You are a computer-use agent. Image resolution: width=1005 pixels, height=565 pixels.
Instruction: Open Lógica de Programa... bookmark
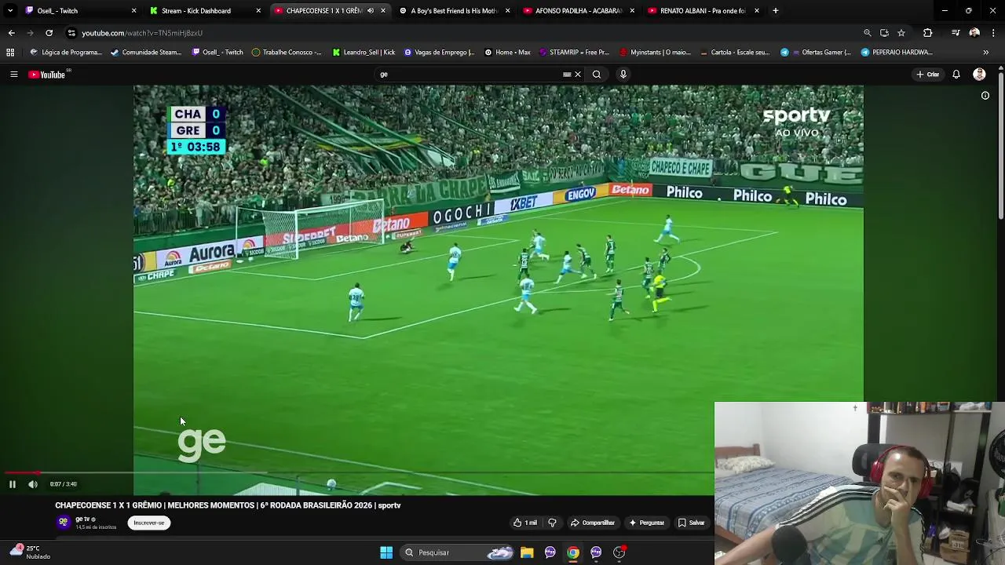tap(66, 53)
